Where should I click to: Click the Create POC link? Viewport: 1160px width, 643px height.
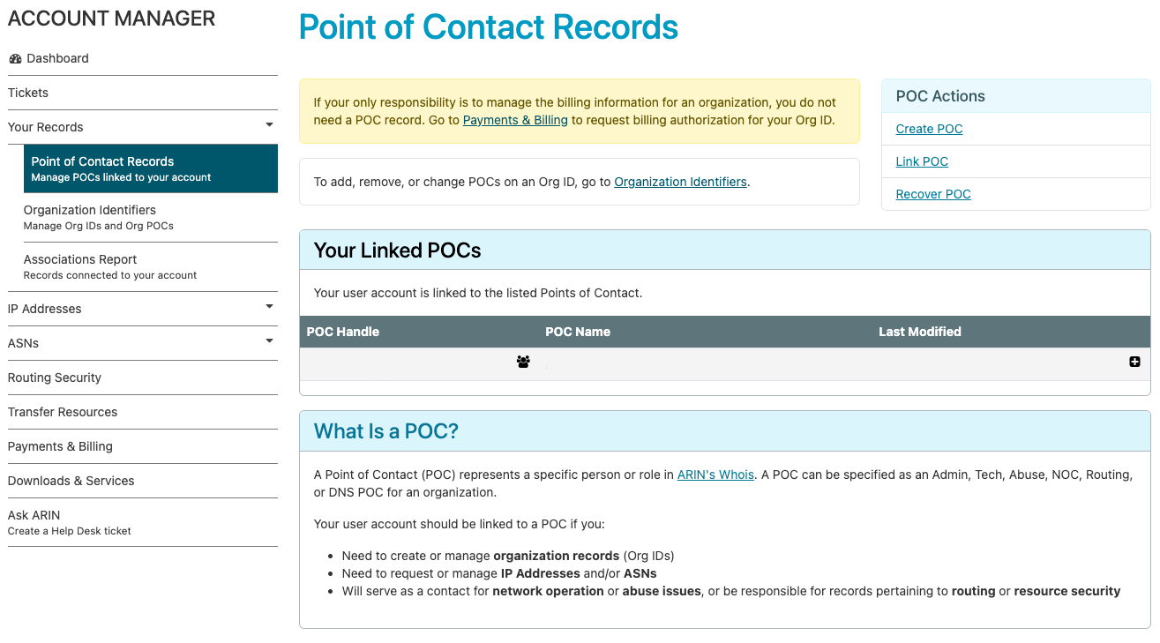[x=929, y=129]
